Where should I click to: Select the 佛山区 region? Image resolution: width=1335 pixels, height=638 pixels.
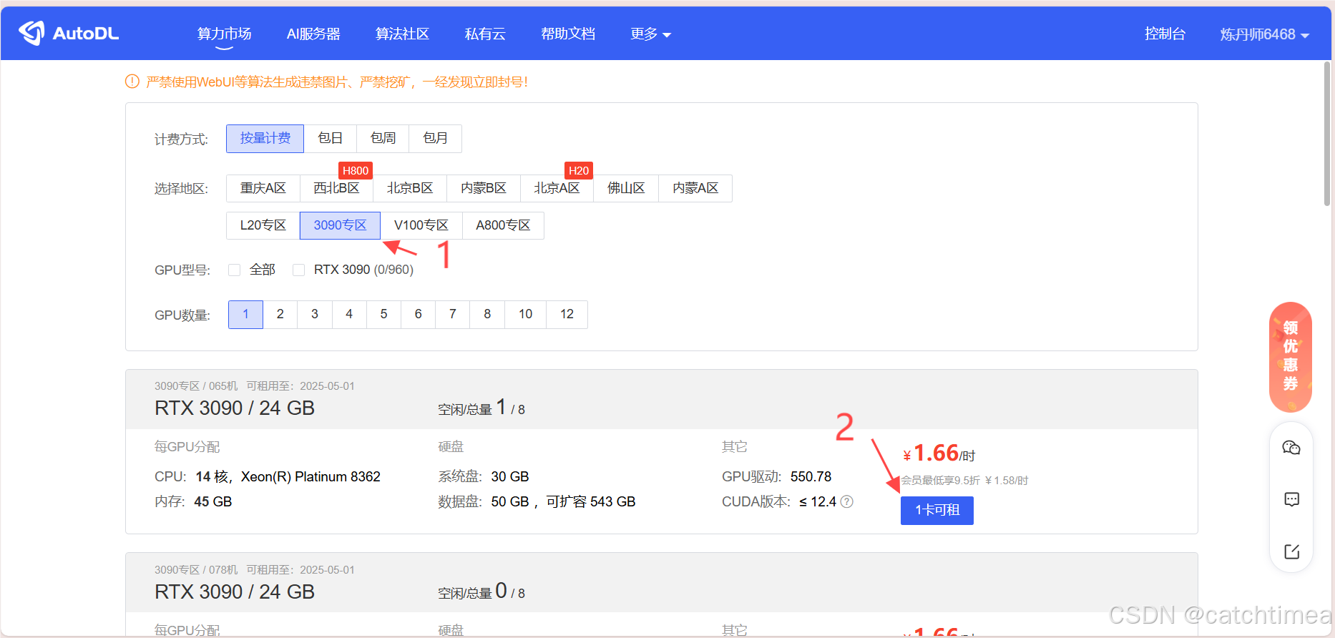tap(626, 188)
